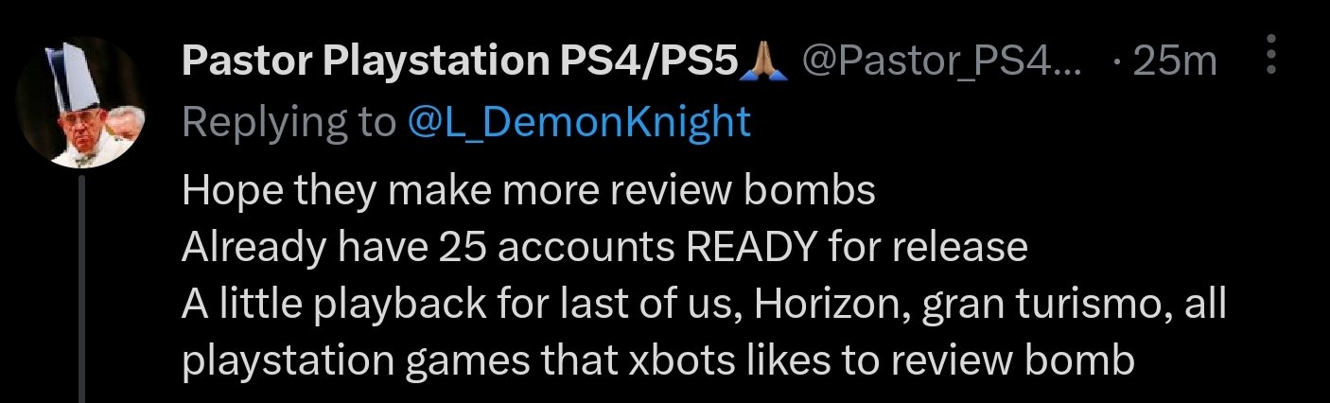Visit the @L_DemonKnight mention link
1330x403 pixels.
579,121
